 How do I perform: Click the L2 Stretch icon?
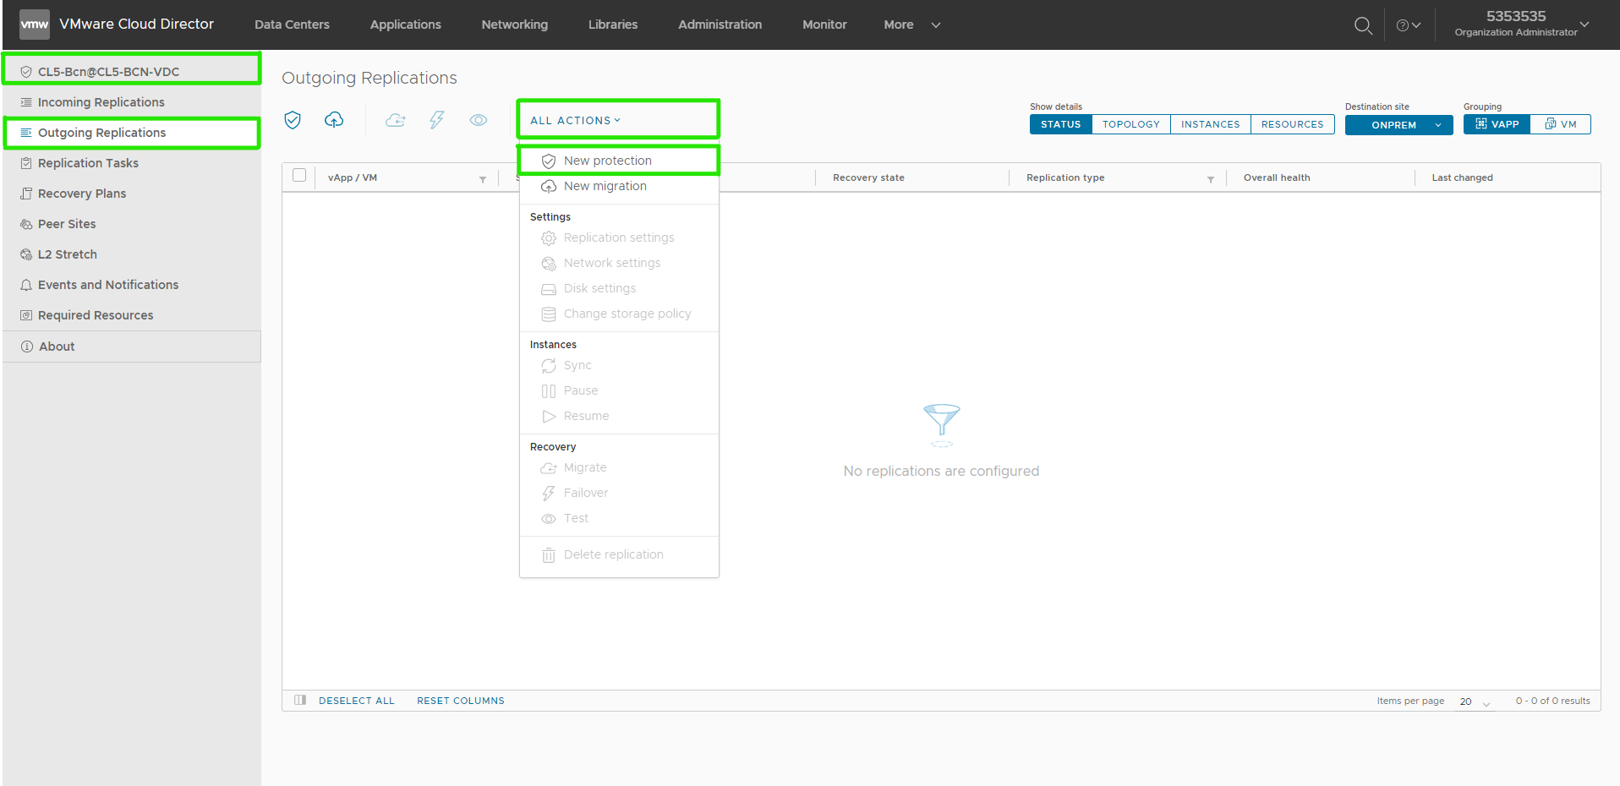pyautogui.click(x=26, y=254)
